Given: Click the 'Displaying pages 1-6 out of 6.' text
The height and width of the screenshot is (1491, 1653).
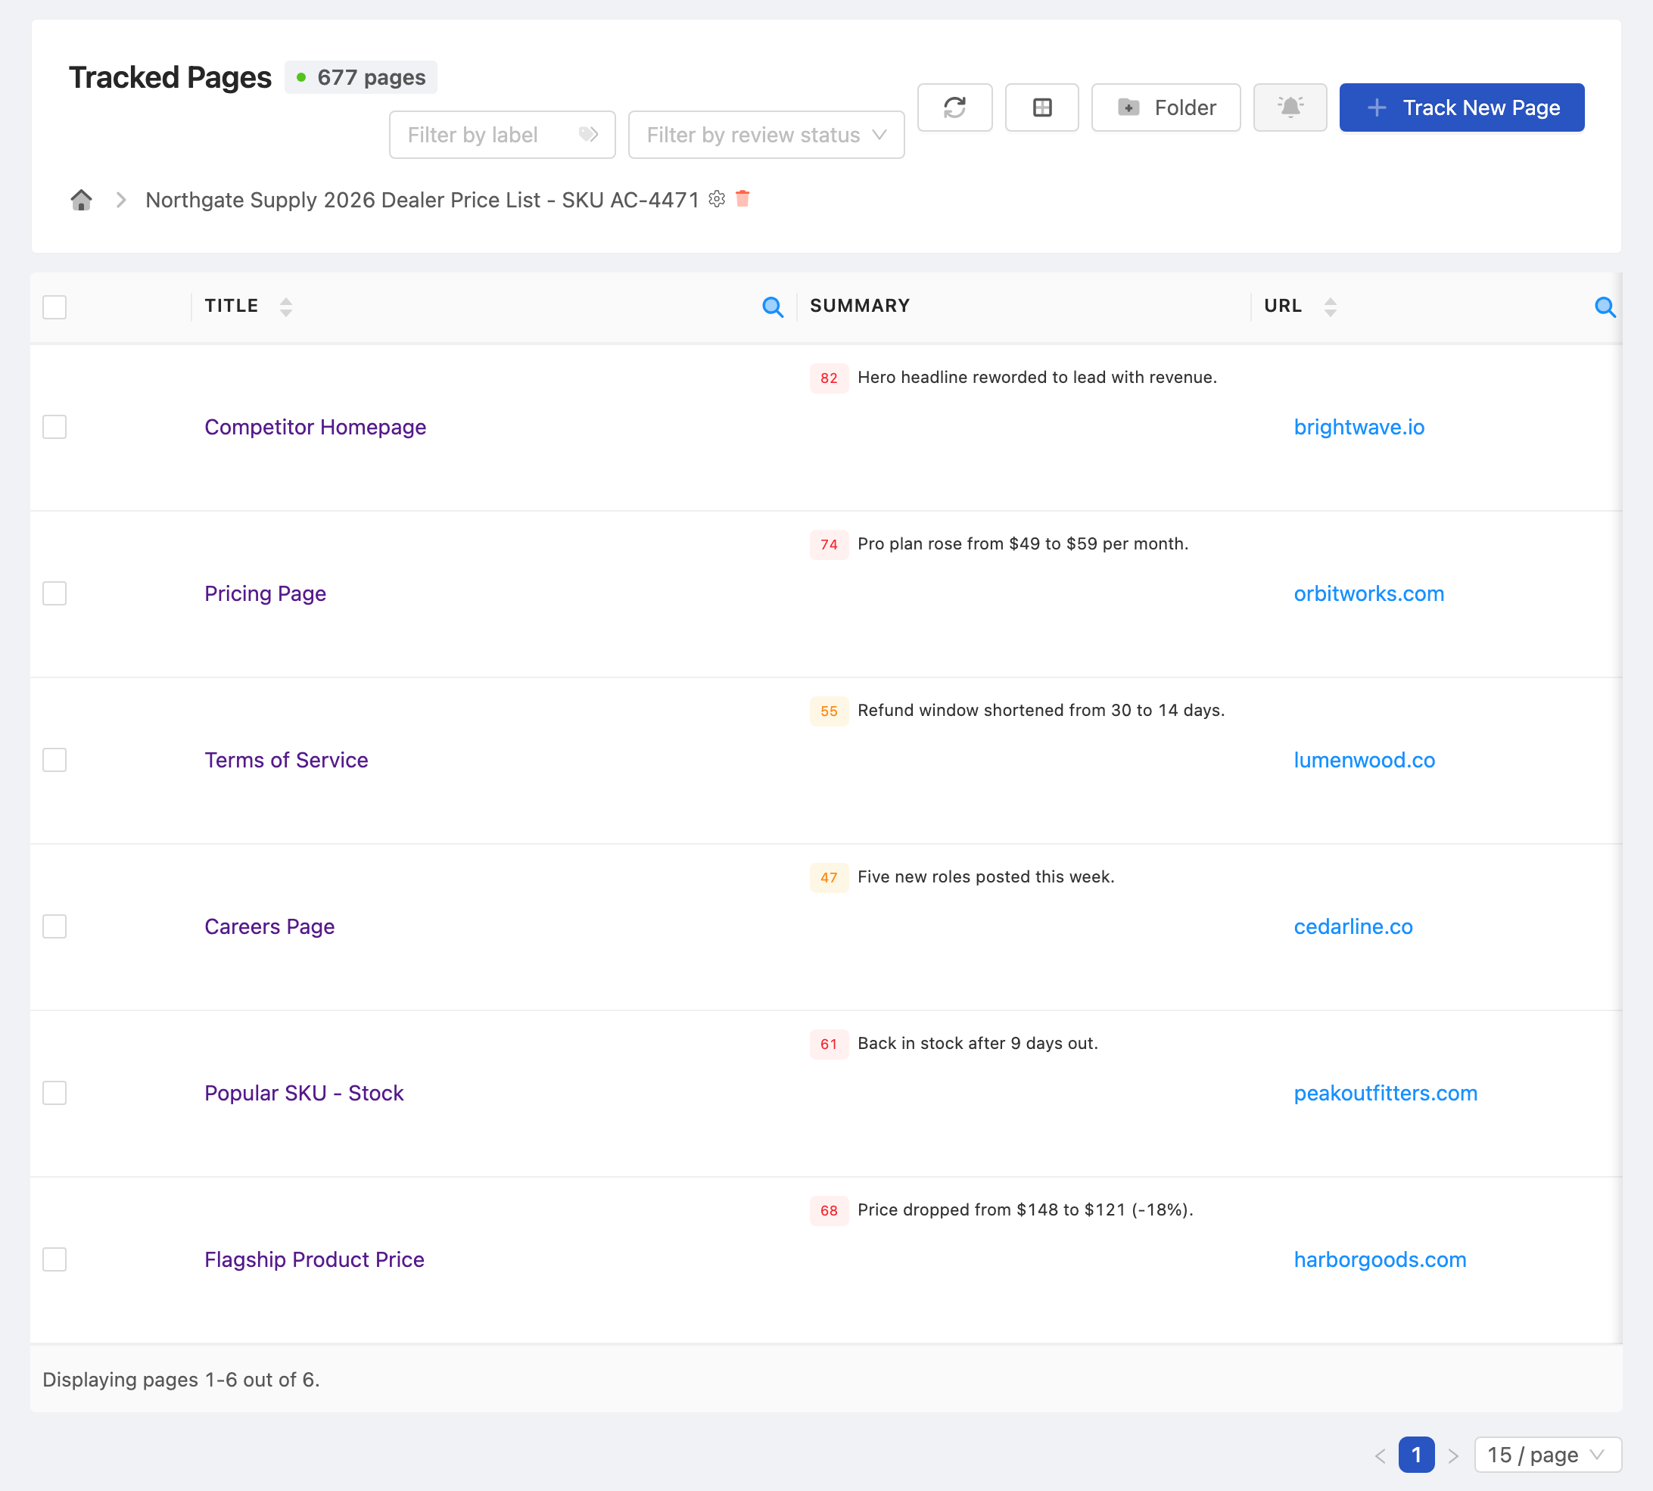Looking at the screenshot, I should coord(181,1380).
